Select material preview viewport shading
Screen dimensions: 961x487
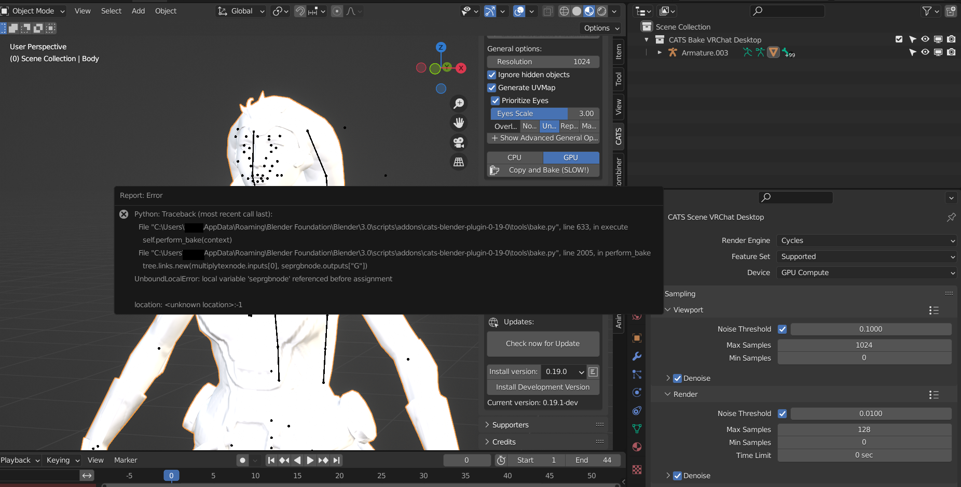pos(589,11)
